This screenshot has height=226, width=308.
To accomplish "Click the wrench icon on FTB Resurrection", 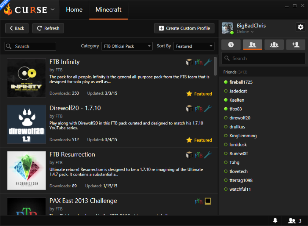I will pyautogui.click(x=208, y=155).
